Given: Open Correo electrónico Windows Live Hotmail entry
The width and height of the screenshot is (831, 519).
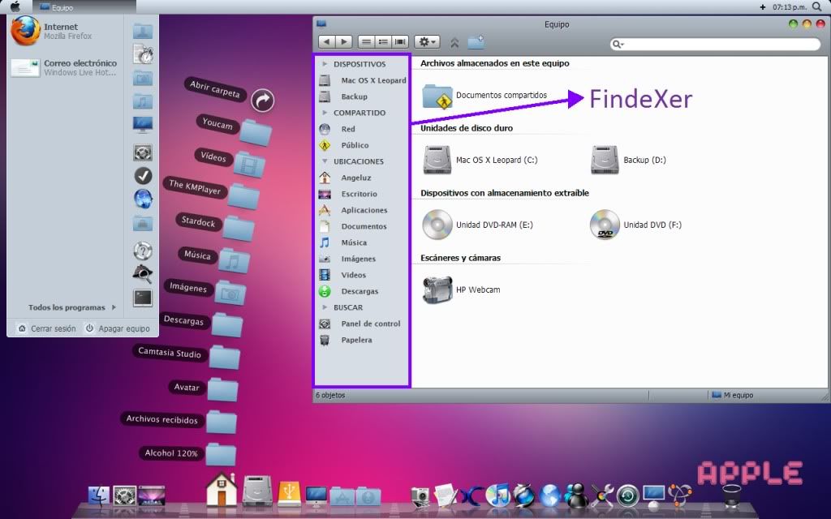Looking at the screenshot, I should pyautogui.click(x=63, y=67).
